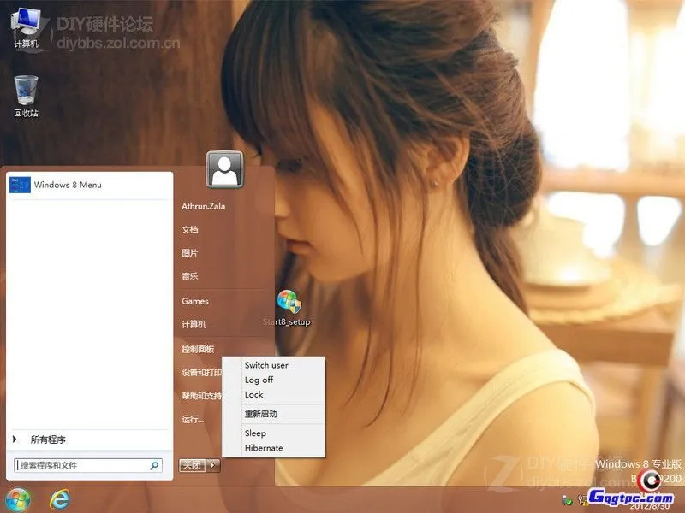Click the Athrun.Zala user avatar picture
Image resolution: width=685 pixels, height=513 pixels.
click(x=224, y=170)
